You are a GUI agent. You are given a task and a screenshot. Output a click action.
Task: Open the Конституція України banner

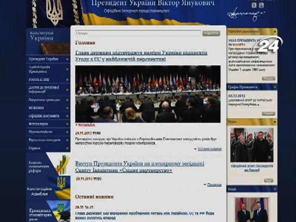point(48,41)
